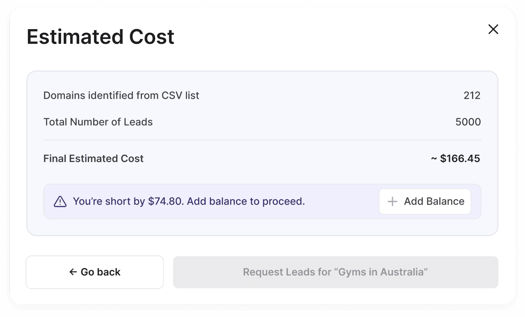Click the divider above Final Estimated Cost
525x317 pixels.
coord(262,140)
